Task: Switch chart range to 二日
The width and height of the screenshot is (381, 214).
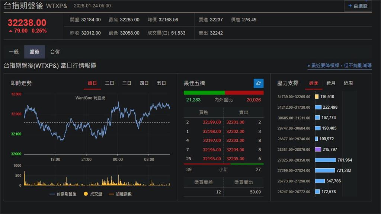Action: [x=109, y=83]
